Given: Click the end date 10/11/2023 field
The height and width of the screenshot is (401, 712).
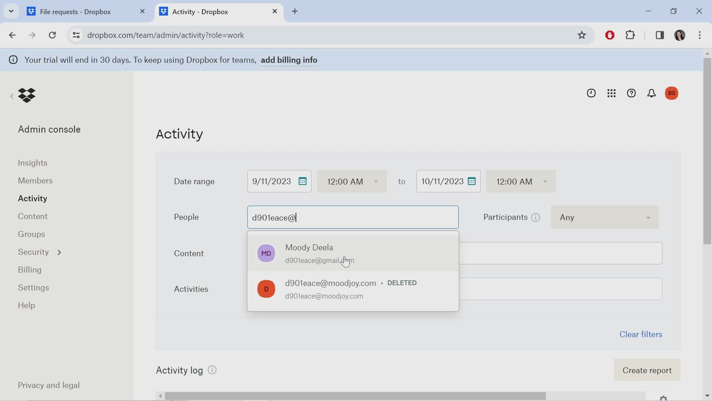Looking at the screenshot, I should pos(448,181).
